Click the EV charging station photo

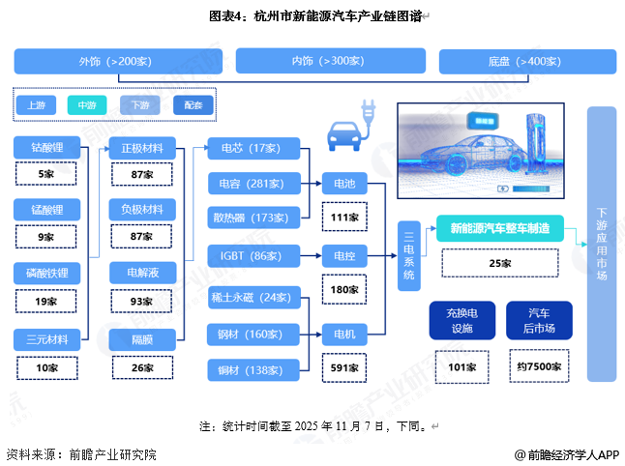tap(488, 154)
